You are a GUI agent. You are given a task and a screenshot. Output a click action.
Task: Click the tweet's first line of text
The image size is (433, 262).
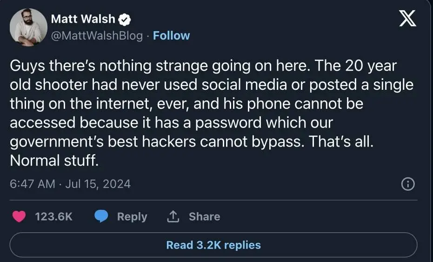pyautogui.click(x=203, y=66)
